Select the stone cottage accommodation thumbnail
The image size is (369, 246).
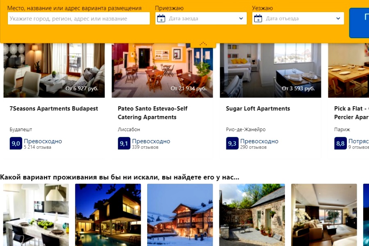pyautogui.click(x=252, y=215)
